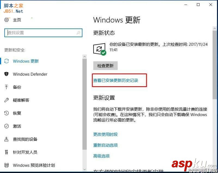This screenshot has width=218, height=173.
Task: Open 更改使用时段 link
Action: tap(105, 134)
